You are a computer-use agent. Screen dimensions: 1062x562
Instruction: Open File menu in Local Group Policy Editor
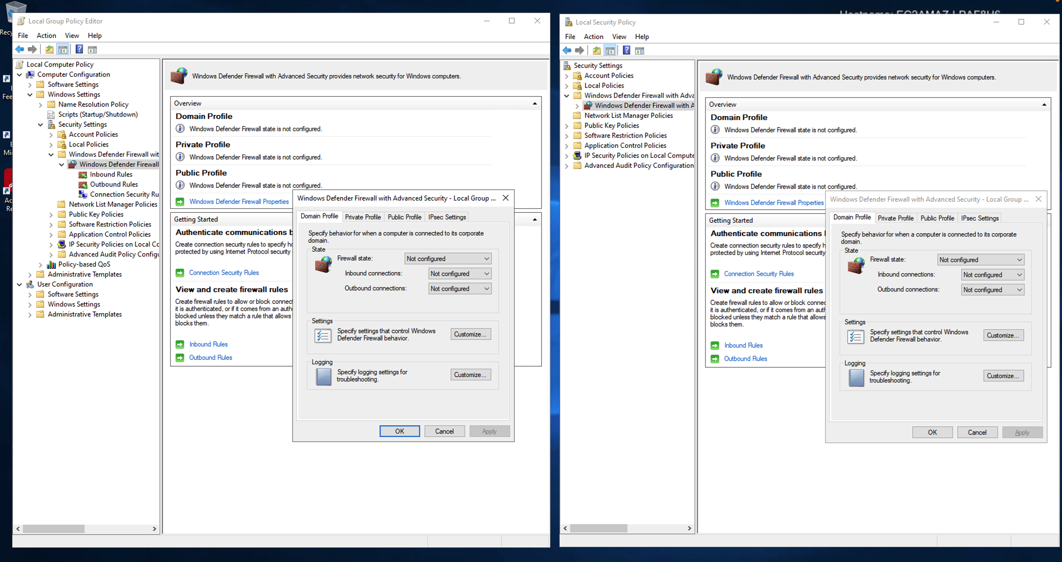point(23,36)
